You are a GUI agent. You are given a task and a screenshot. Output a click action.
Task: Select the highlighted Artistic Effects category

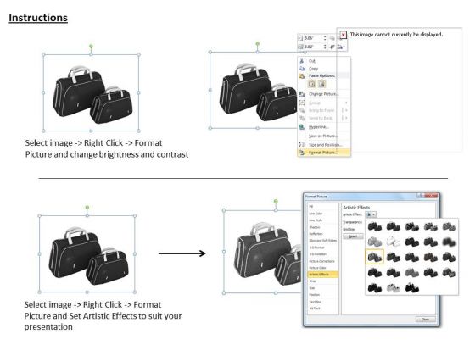click(x=323, y=275)
